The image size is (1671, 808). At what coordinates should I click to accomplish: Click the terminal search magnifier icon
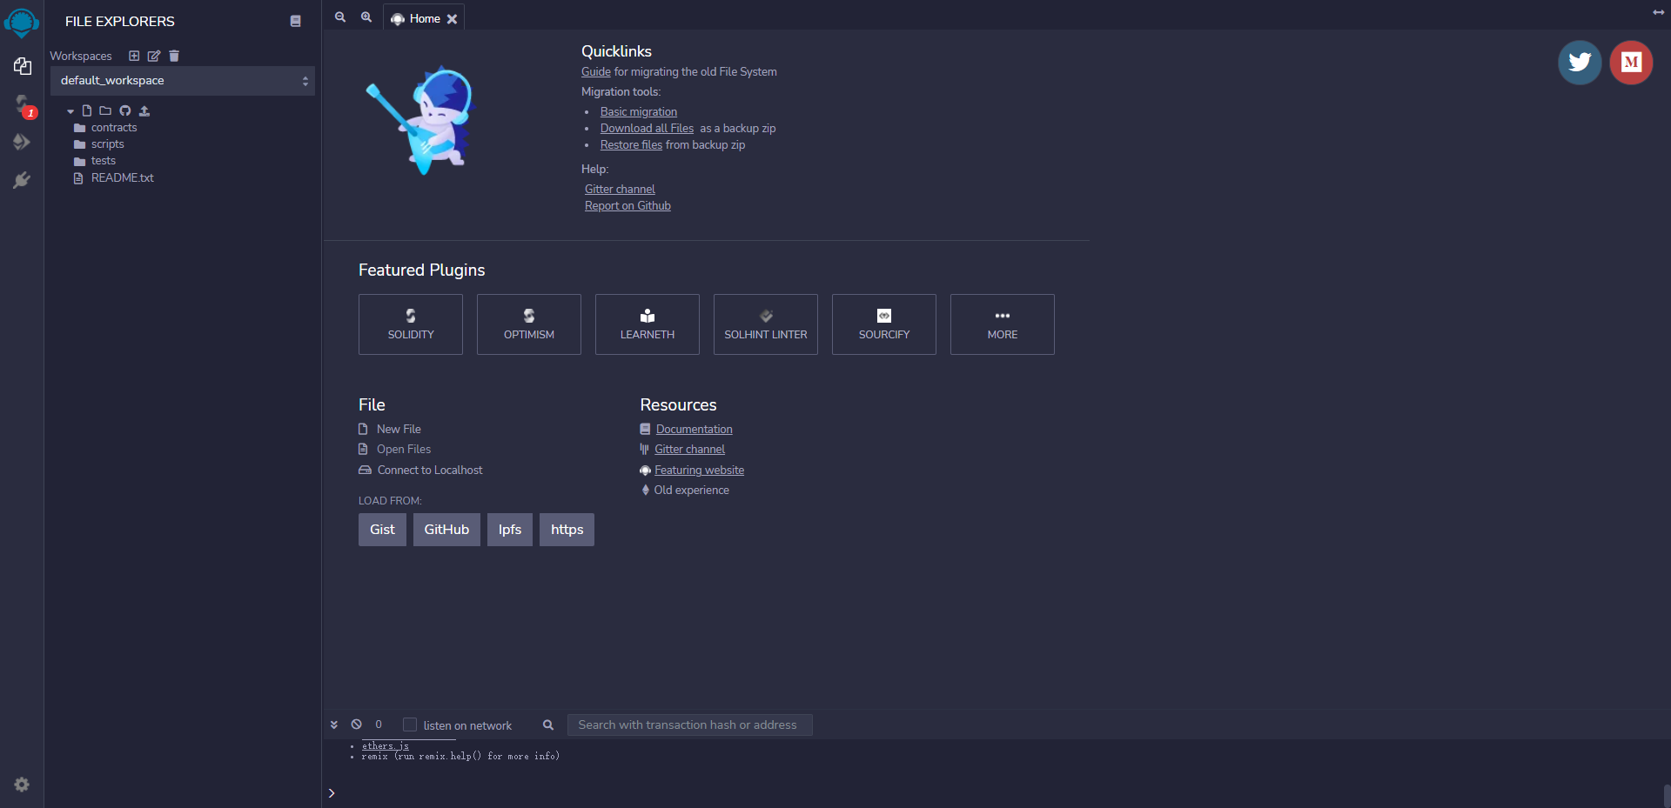[548, 725]
